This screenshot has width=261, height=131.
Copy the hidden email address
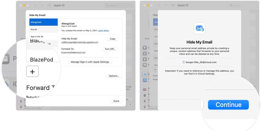click(112, 39)
